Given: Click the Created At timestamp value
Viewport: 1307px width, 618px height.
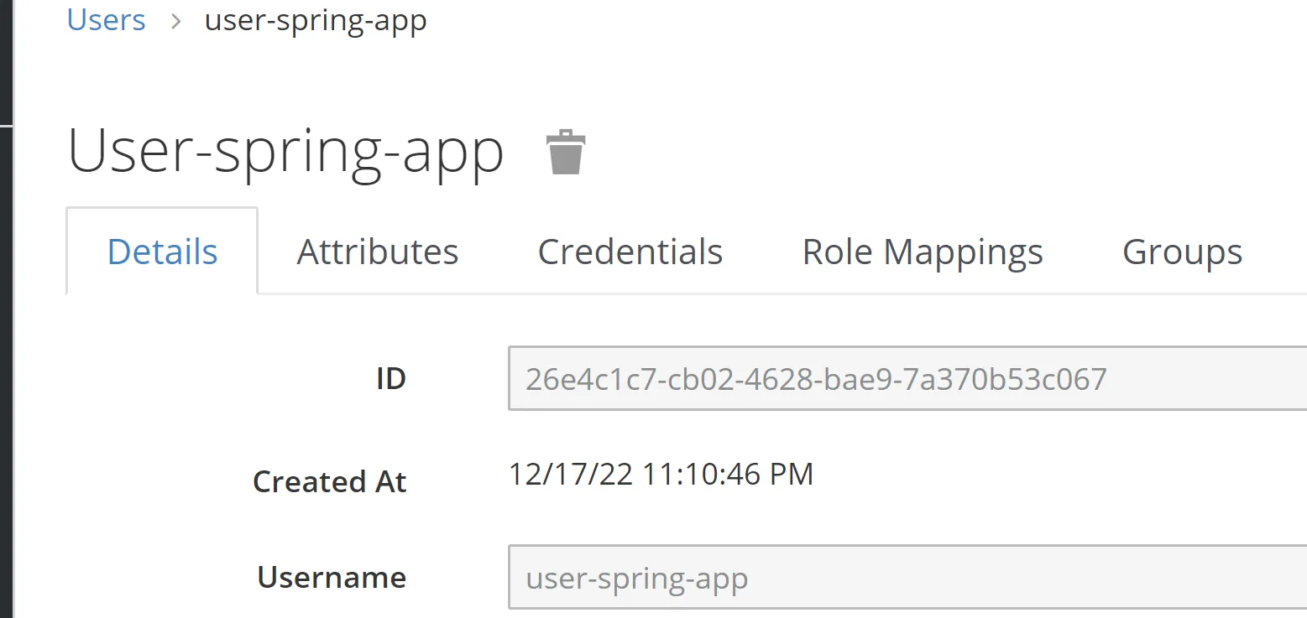Looking at the screenshot, I should point(661,475).
